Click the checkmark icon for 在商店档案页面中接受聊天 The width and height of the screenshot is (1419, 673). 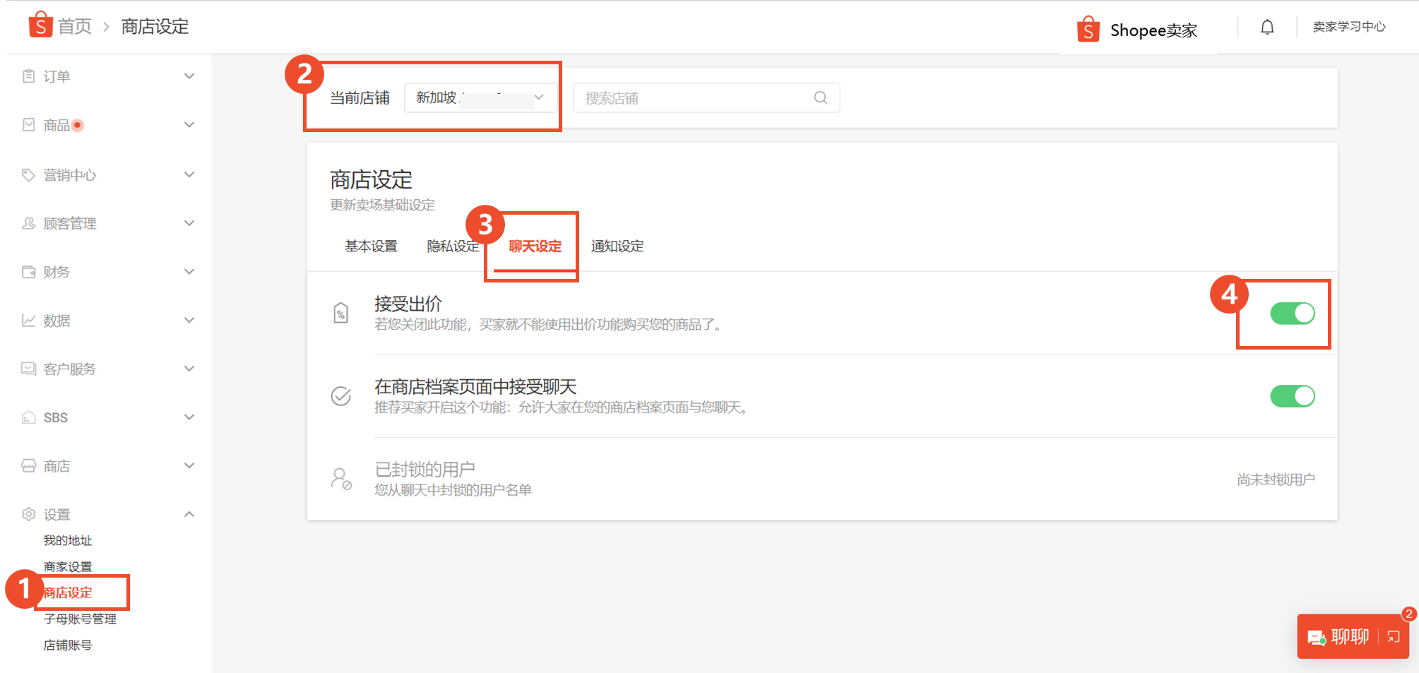(341, 396)
